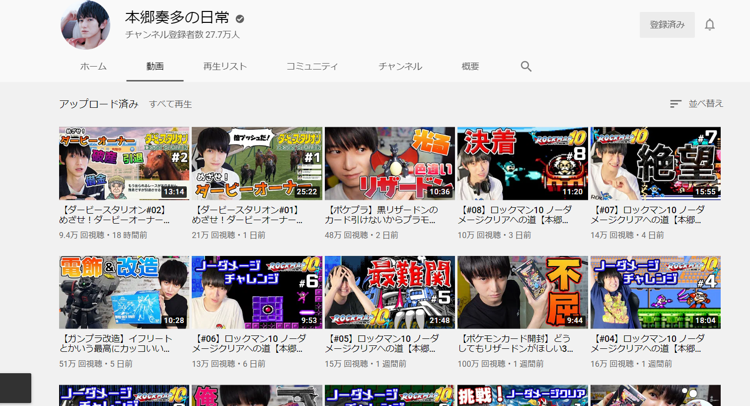The width and height of the screenshot is (750, 406).
Task: Open the 最難関 #5 video thumbnail
Action: [390, 292]
